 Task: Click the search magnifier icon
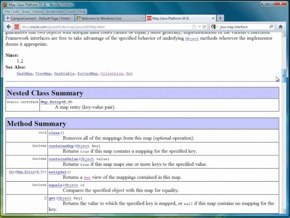pyautogui.click(x=271, y=27)
